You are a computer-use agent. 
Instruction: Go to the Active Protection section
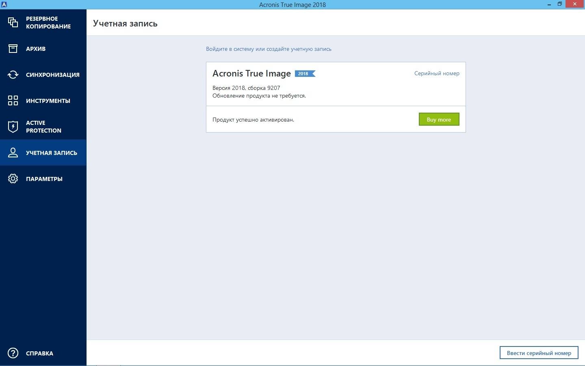point(43,126)
